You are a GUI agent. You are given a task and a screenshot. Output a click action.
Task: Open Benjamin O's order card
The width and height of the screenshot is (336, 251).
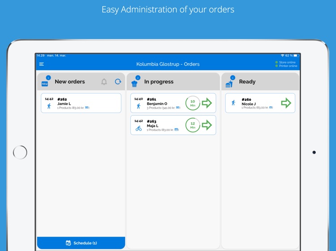pyautogui.click(x=173, y=103)
